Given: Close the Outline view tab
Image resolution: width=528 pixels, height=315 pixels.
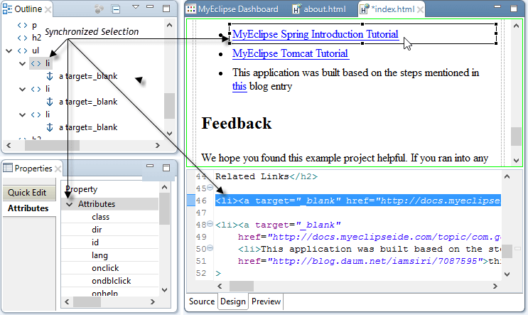Looking at the screenshot, I should tap(48, 10).
